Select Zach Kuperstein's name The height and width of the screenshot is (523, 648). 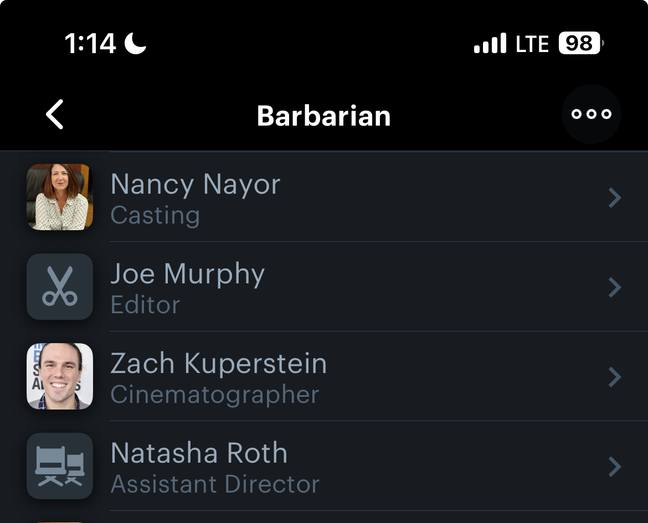(x=219, y=364)
